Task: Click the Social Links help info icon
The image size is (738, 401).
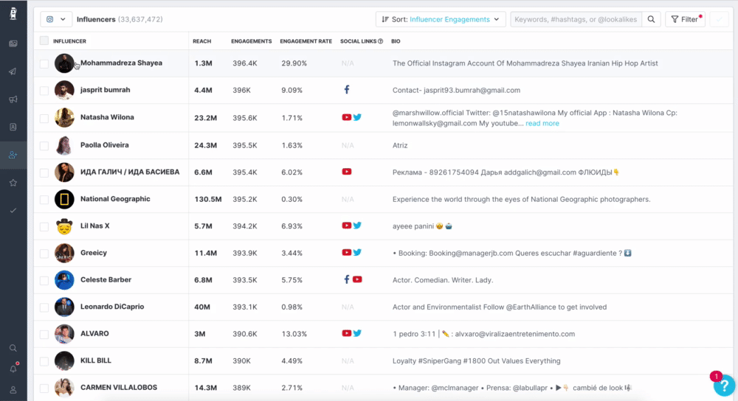Action: pos(380,41)
